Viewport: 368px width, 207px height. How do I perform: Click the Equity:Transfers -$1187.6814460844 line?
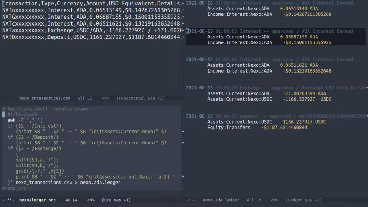click(257, 128)
